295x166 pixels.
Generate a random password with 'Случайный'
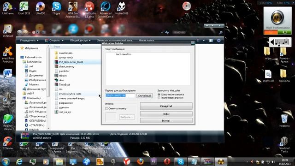pos(144,96)
